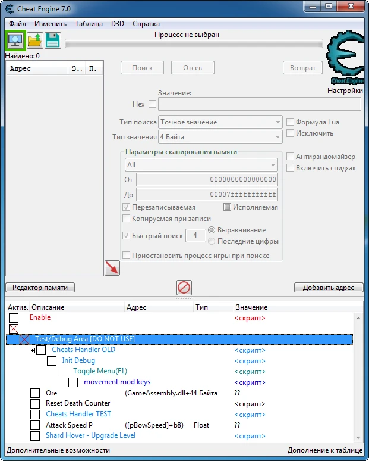Toggle the Перезаписываемая checkbox

[126, 207]
